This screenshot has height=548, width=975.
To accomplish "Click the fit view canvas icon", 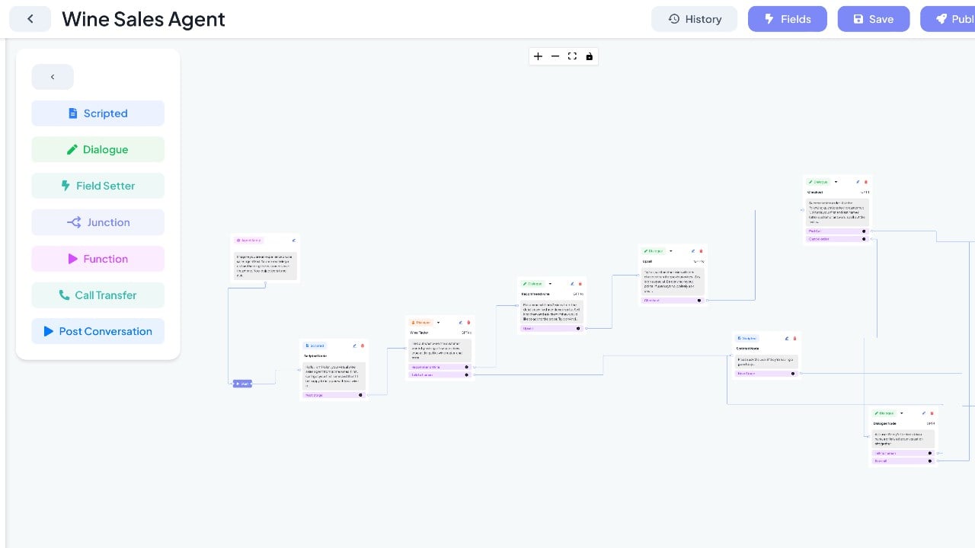I will click(x=572, y=56).
